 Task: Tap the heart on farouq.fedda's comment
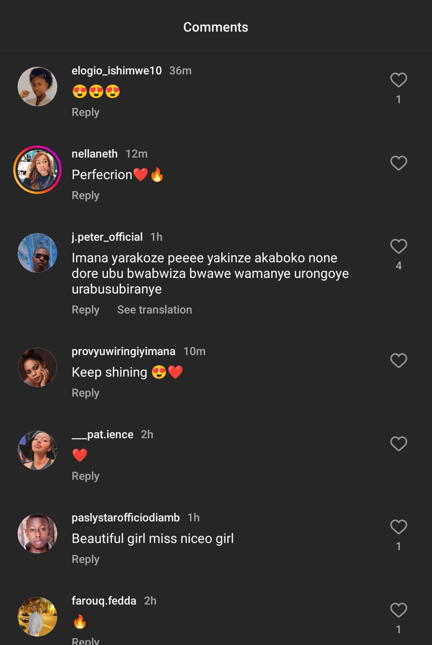point(398,610)
